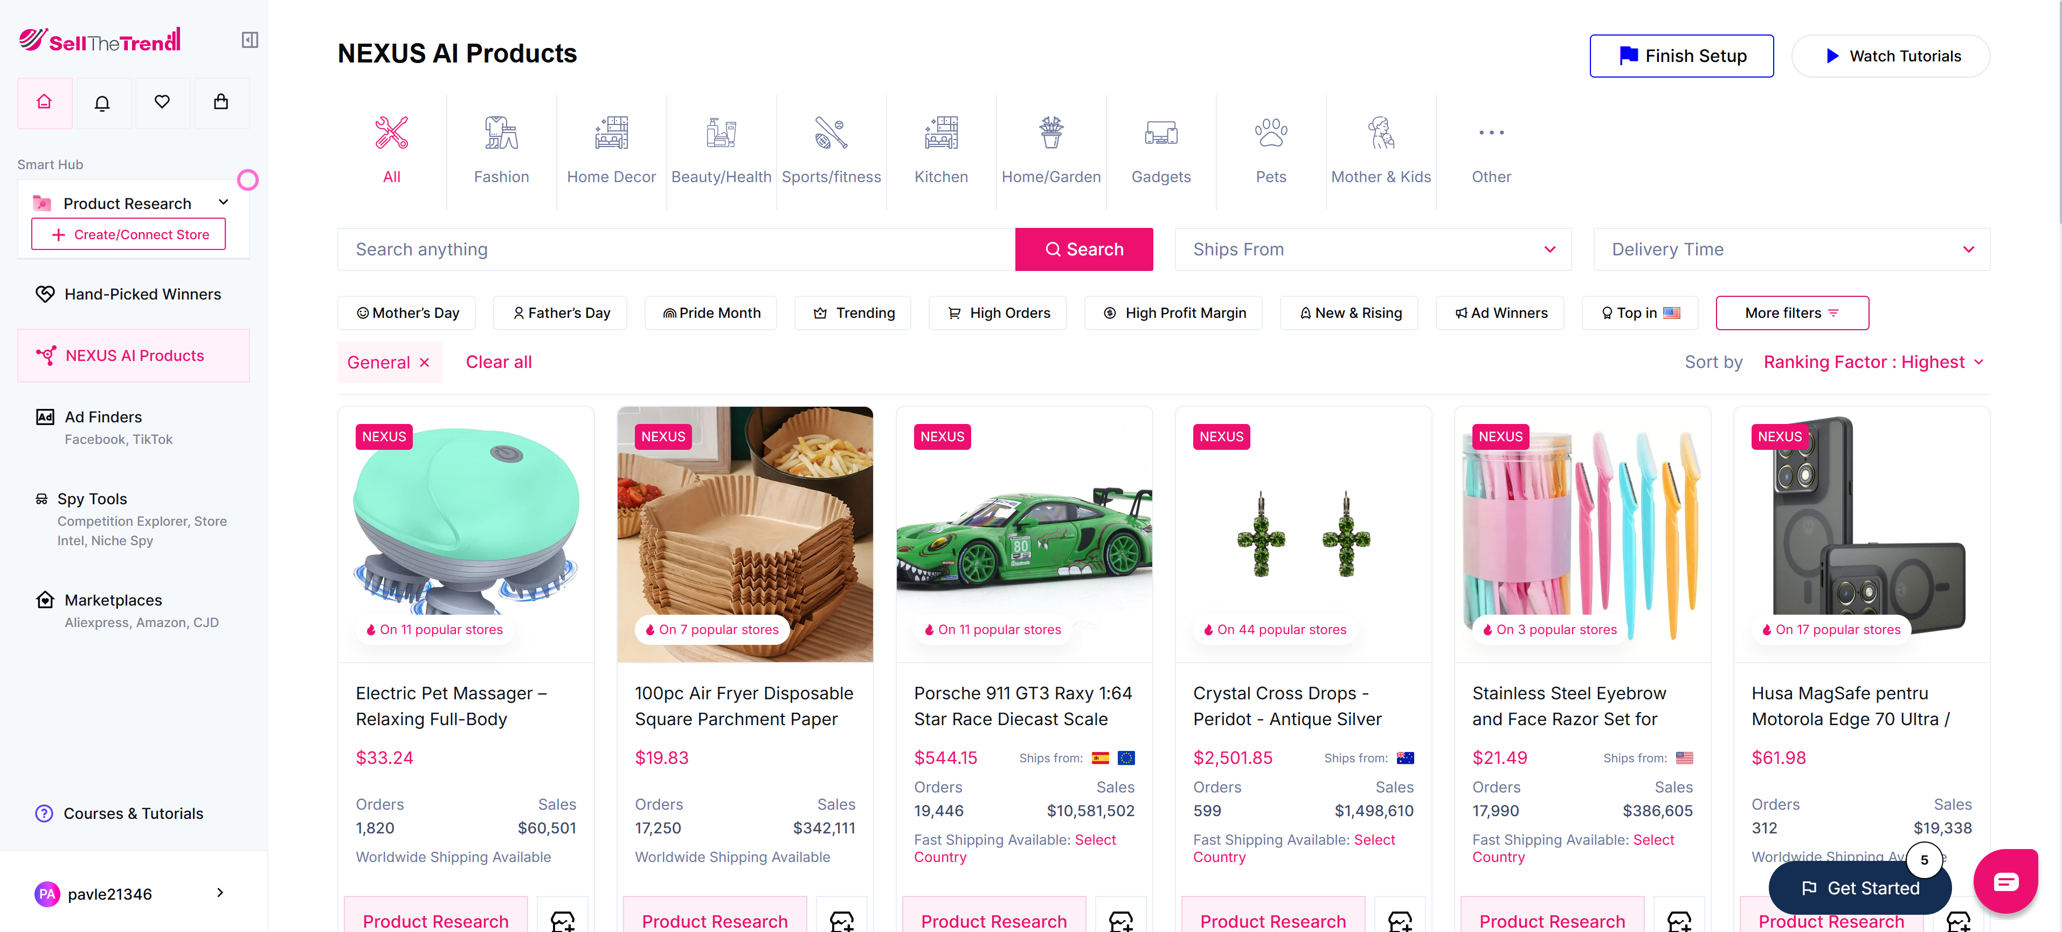Select the Gadgets category icon

(x=1161, y=133)
